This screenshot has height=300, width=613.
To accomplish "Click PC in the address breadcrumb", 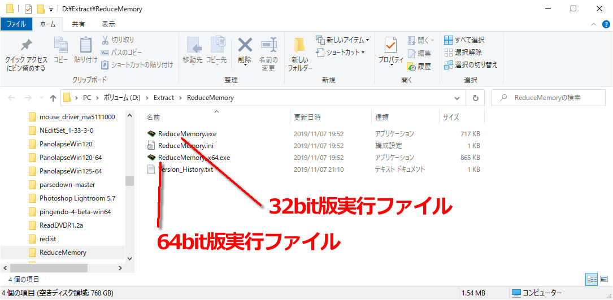I will point(87,98).
